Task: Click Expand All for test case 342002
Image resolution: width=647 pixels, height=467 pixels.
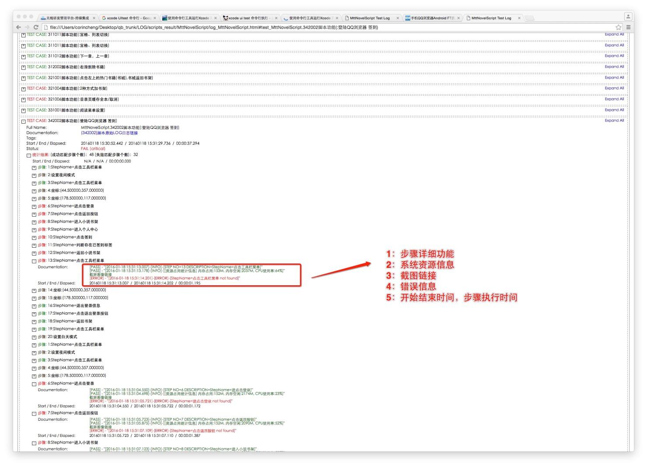Action: coord(614,121)
